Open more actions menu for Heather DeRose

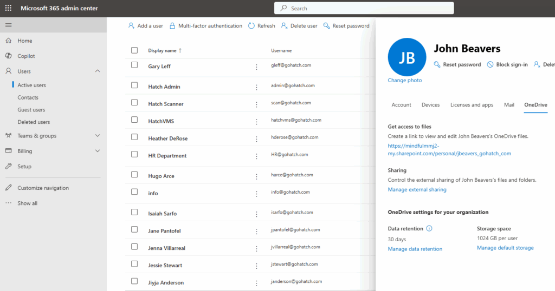(256, 139)
